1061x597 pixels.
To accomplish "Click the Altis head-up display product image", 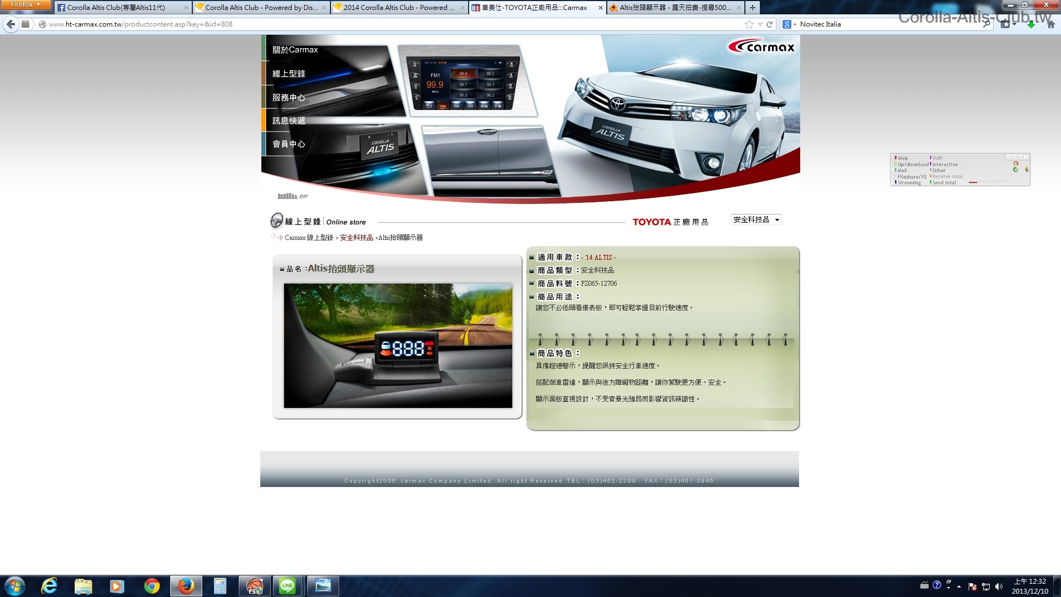I will (398, 345).
